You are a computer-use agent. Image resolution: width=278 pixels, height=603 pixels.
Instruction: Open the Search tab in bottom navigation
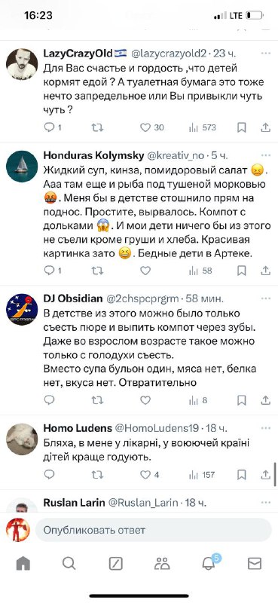69,564
